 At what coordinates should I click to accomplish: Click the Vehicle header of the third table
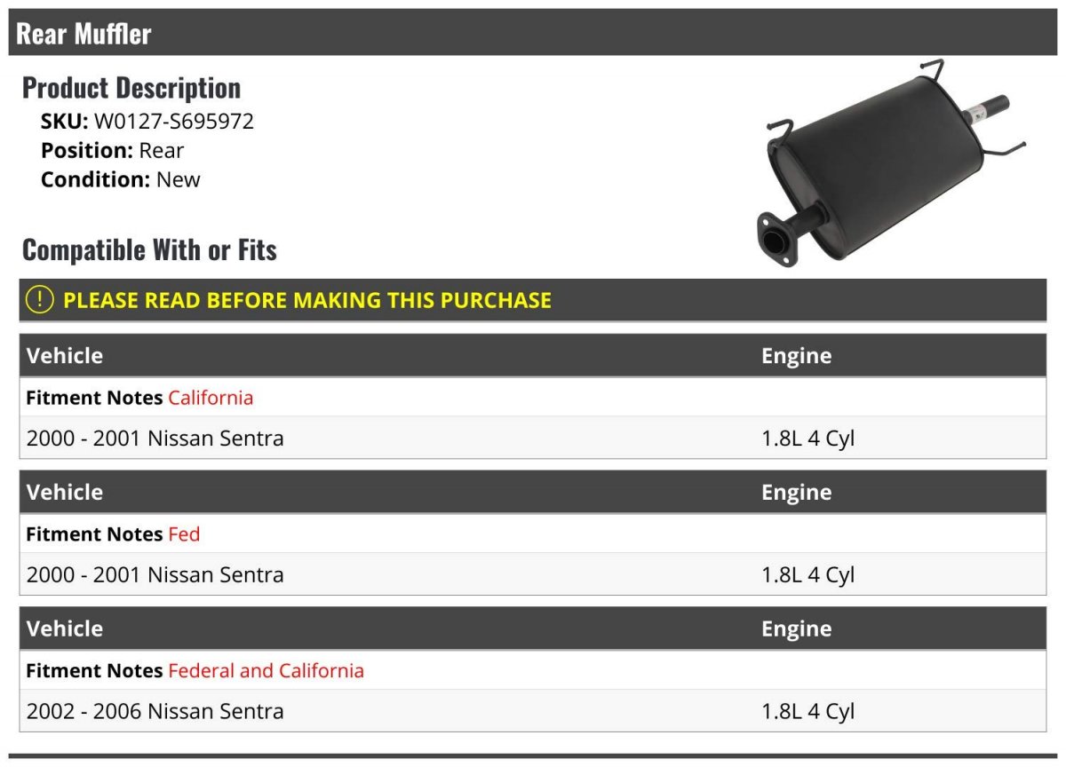pos(65,629)
